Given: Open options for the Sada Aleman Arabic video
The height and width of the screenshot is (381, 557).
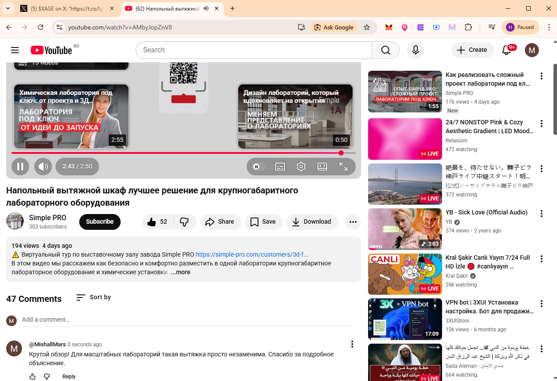Looking at the screenshot, I should [542, 349].
